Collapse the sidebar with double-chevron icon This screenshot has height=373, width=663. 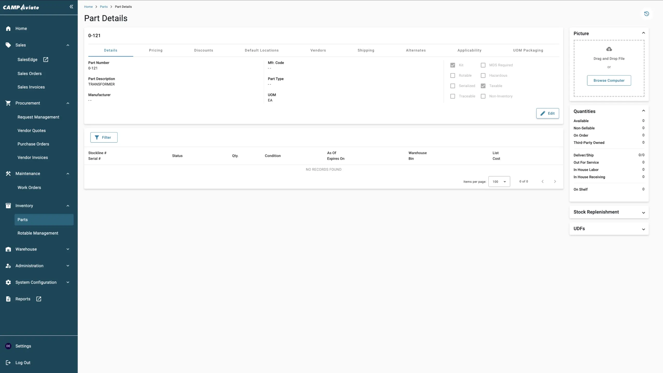[71, 7]
